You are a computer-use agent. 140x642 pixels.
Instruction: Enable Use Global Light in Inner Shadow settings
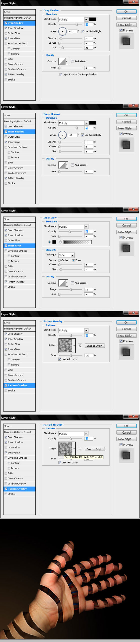(x=83, y=135)
